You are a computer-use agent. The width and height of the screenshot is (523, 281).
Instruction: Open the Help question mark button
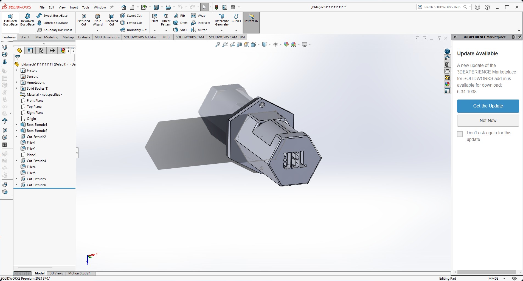[487, 7]
